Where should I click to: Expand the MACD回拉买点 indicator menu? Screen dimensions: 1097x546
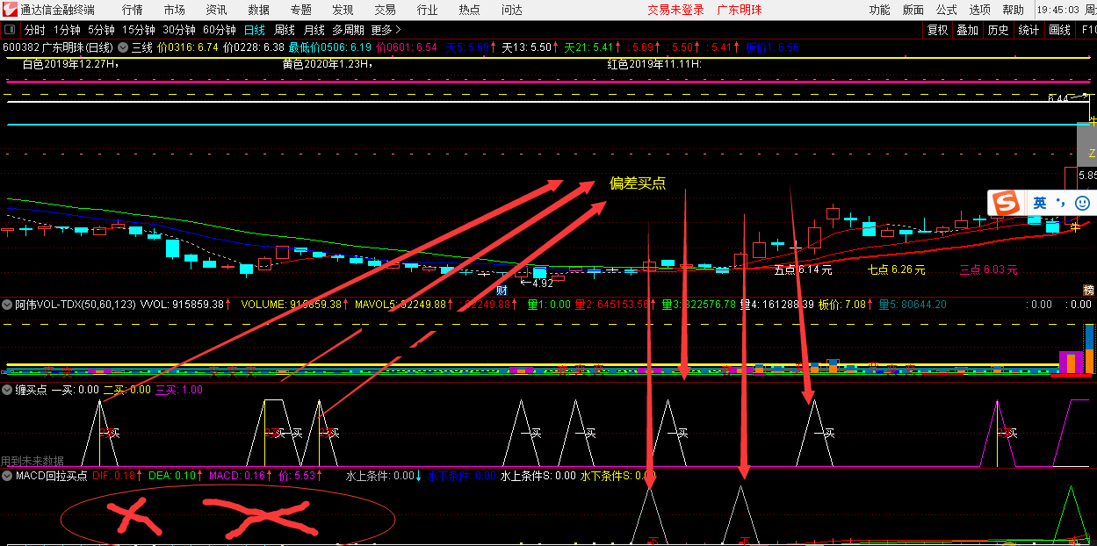click(8, 476)
